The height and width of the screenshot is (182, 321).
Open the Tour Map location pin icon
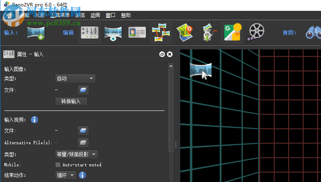(185, 33)
